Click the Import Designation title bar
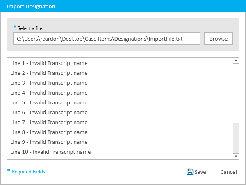Screen dimensions: 246x185 pos(123,6)
